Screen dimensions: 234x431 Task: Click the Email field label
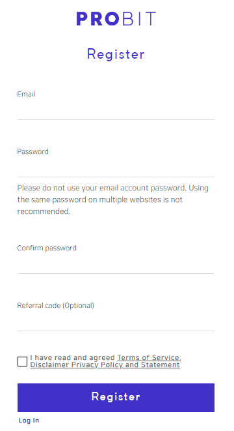26,94
